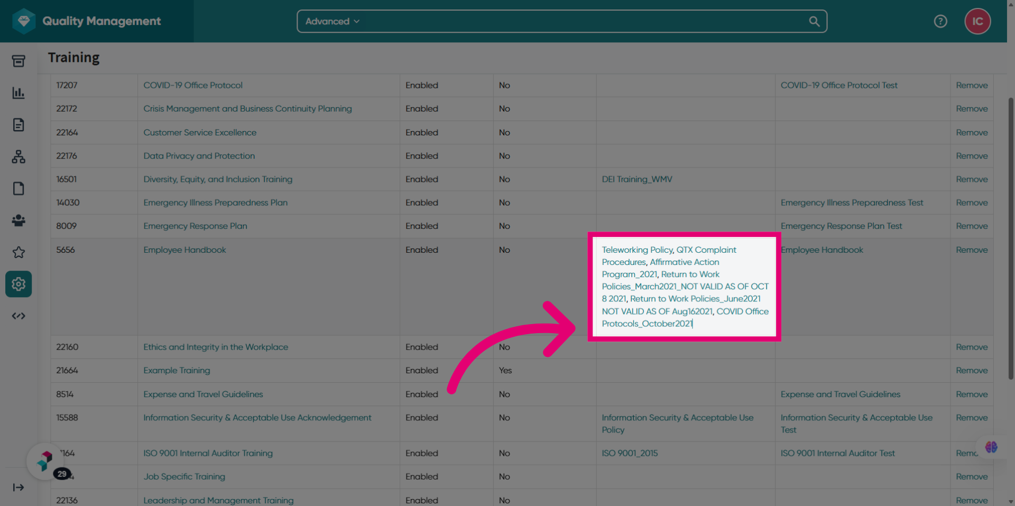Click inside the highlighted documents text field

pos(685,287)
